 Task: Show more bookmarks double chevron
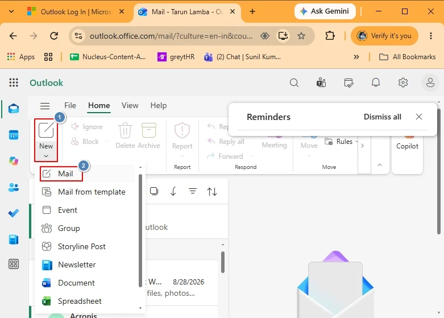(x=356, y=57)
